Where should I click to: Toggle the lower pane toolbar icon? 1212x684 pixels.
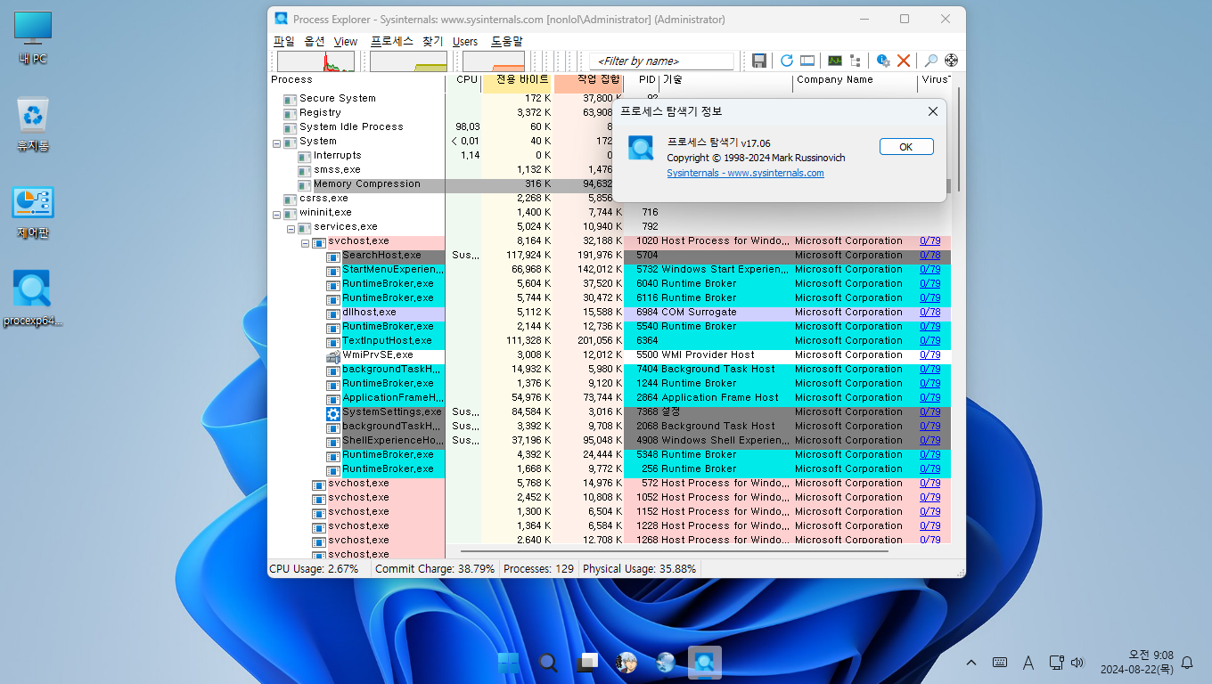(x=807, y=61)
